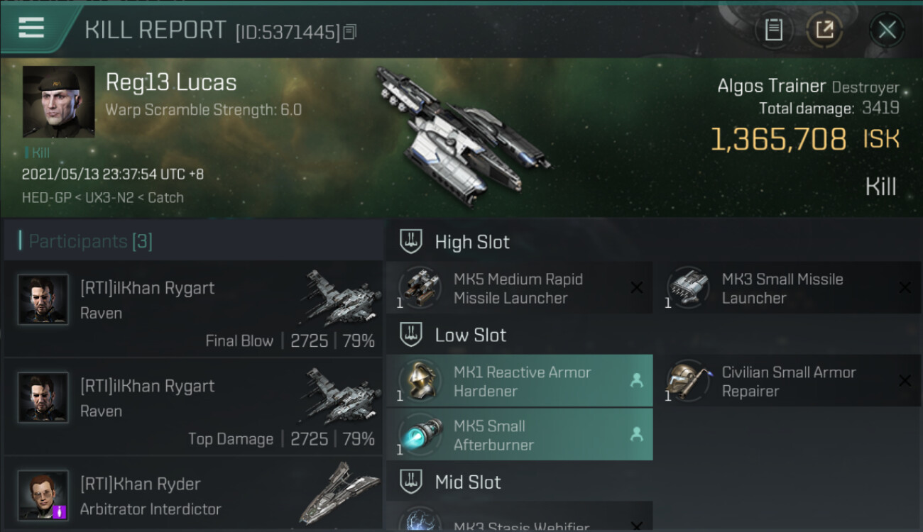
Task: Select the MK3 Small Missile Launcher icon
Action: coord(687,287)
